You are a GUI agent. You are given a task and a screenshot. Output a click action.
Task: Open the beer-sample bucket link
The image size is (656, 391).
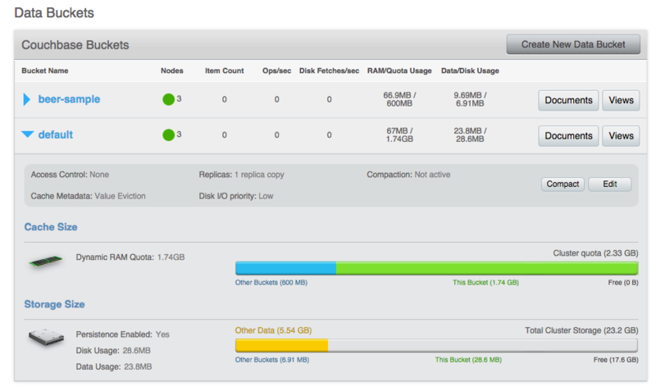(69, 99)
